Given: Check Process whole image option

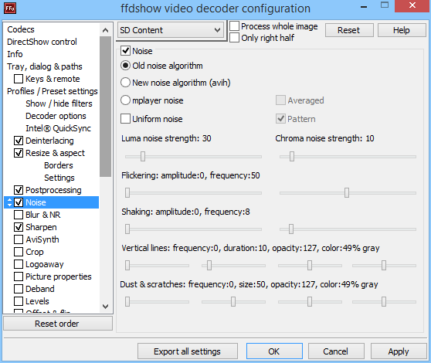Looking at the screenshot, I should click(234, 26).
